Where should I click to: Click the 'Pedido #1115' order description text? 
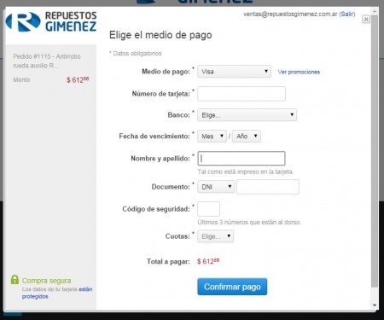pos(47,61)
